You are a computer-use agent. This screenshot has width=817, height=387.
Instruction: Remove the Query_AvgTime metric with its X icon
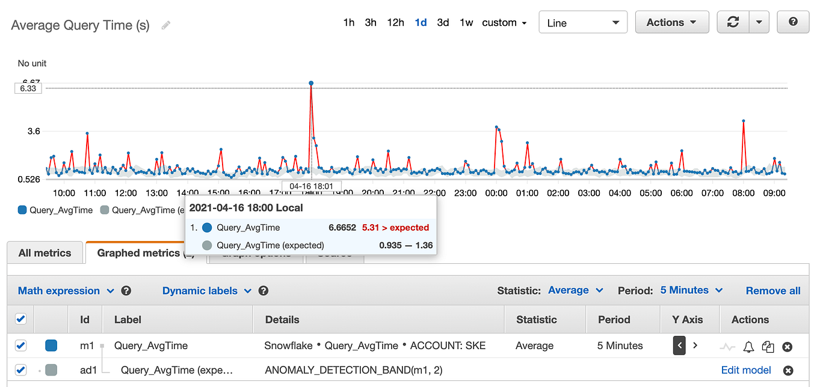[x=788, y=347]
